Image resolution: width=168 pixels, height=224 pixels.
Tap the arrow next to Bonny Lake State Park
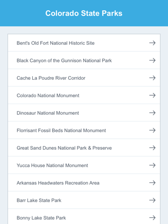click(152, 217)
